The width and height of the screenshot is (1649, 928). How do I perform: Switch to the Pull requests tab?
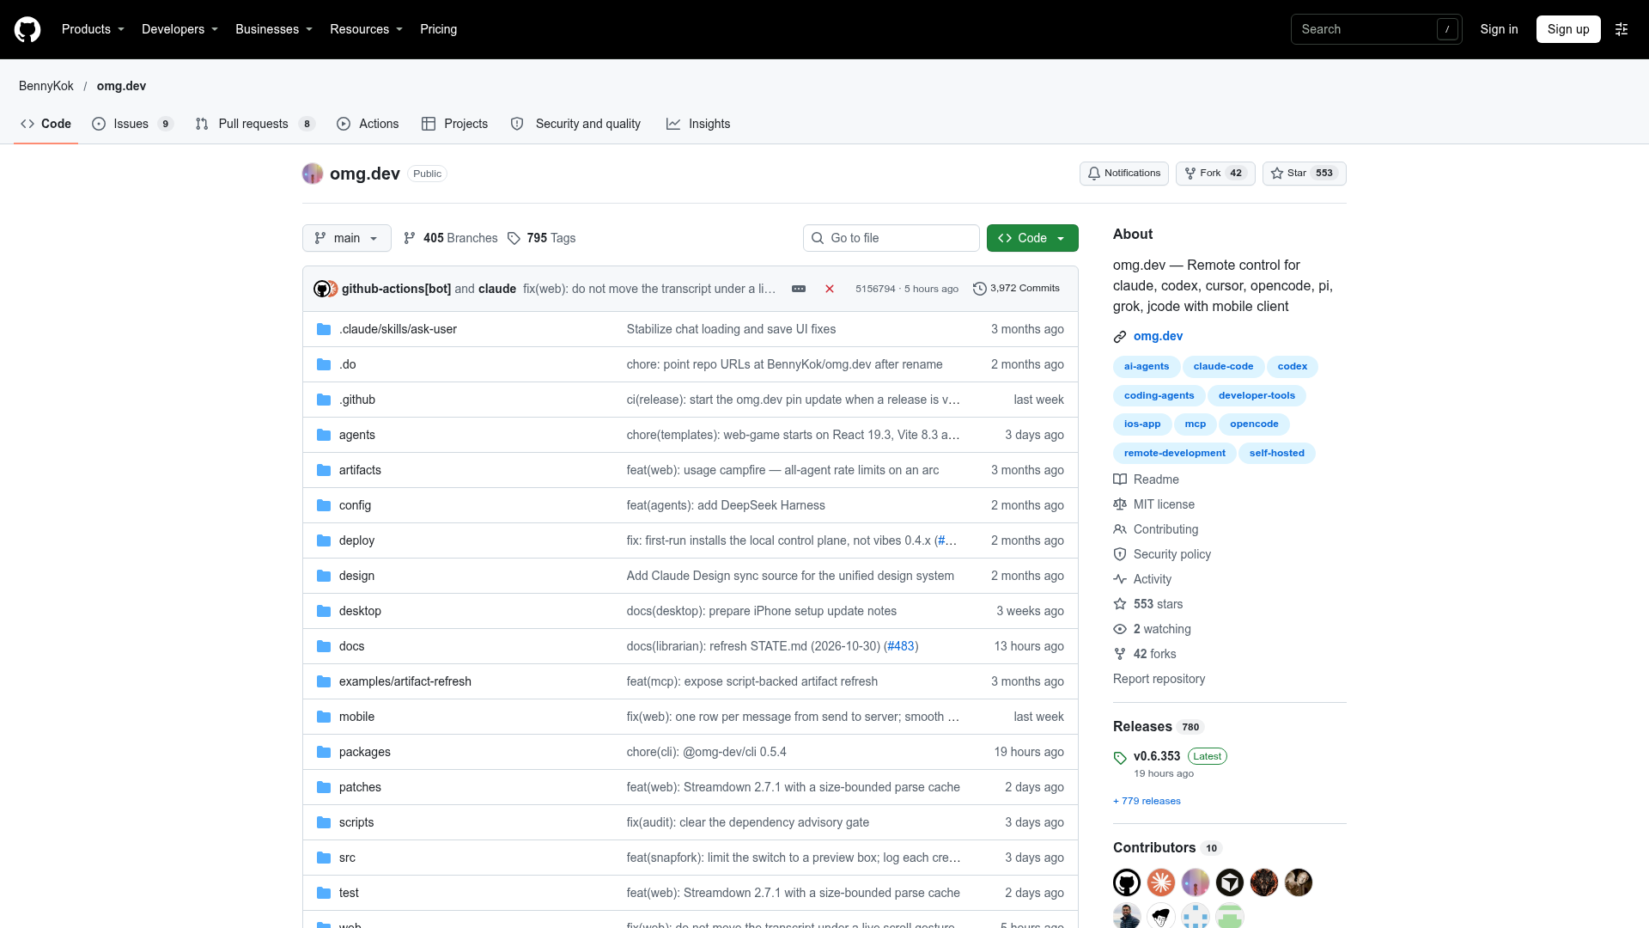[x=255, y=124]
